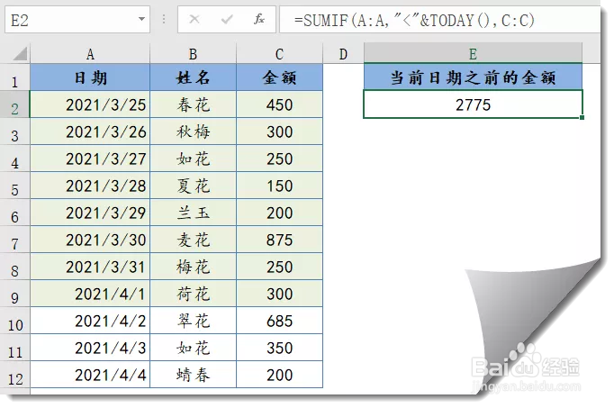
Task: Click the Cancel (X) formula button
Action: (x=194, y=19)
